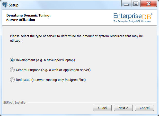The height and width of the screenshot is (116, 159).
Task: Click the EnterpriseDB logo
Action: [133, 18]
